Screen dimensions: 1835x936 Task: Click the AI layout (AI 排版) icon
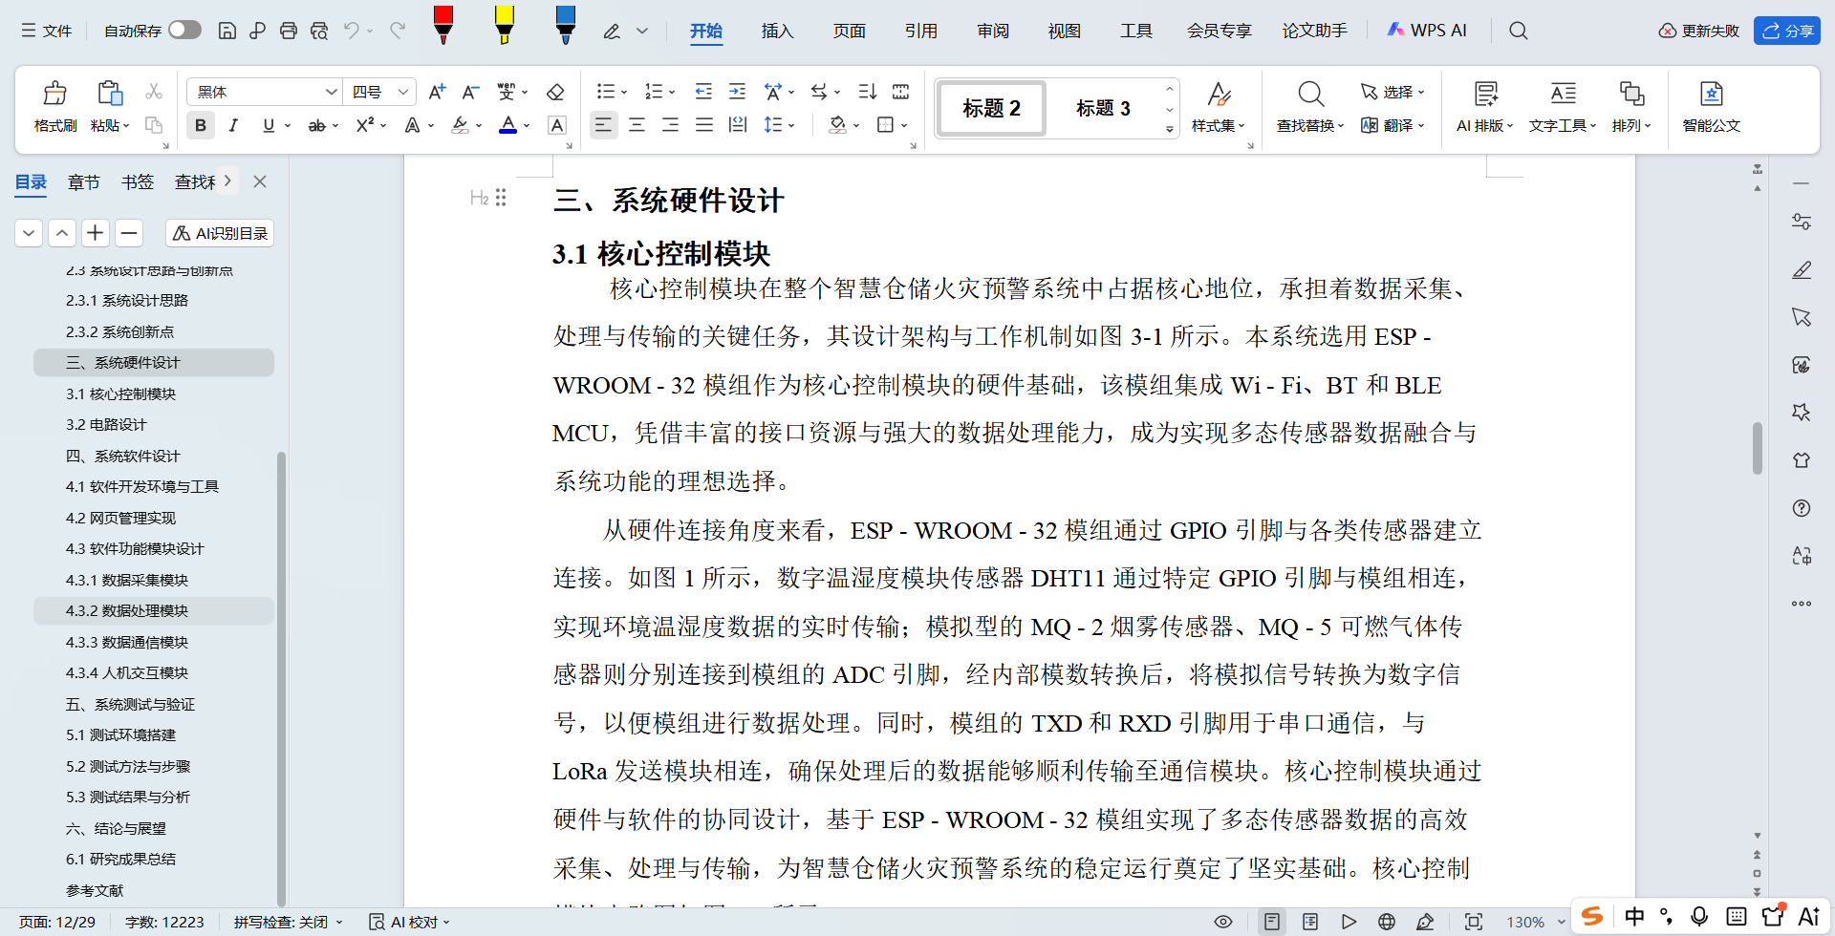(x=1486, y=94)
